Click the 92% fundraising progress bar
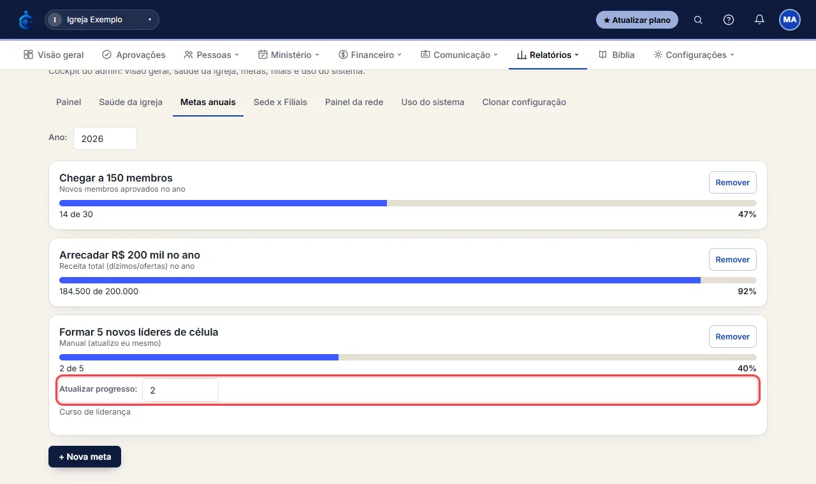 click(408, 280)
